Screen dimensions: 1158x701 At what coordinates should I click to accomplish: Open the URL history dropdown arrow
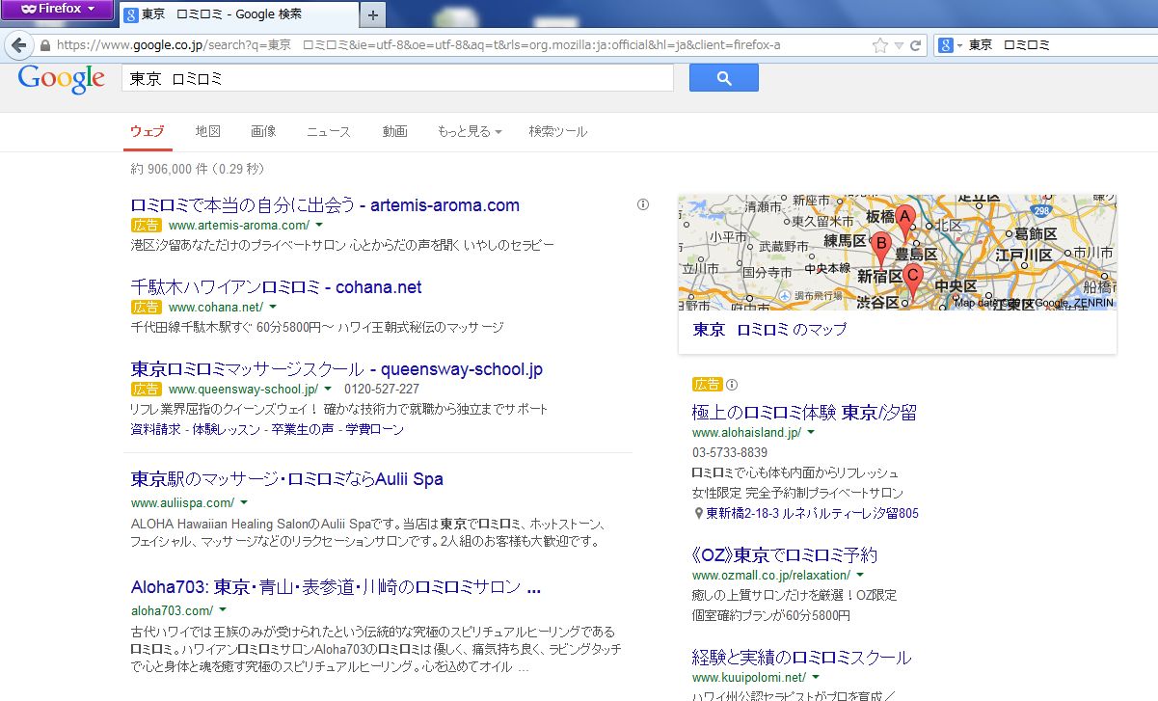[x=899, y=45]
